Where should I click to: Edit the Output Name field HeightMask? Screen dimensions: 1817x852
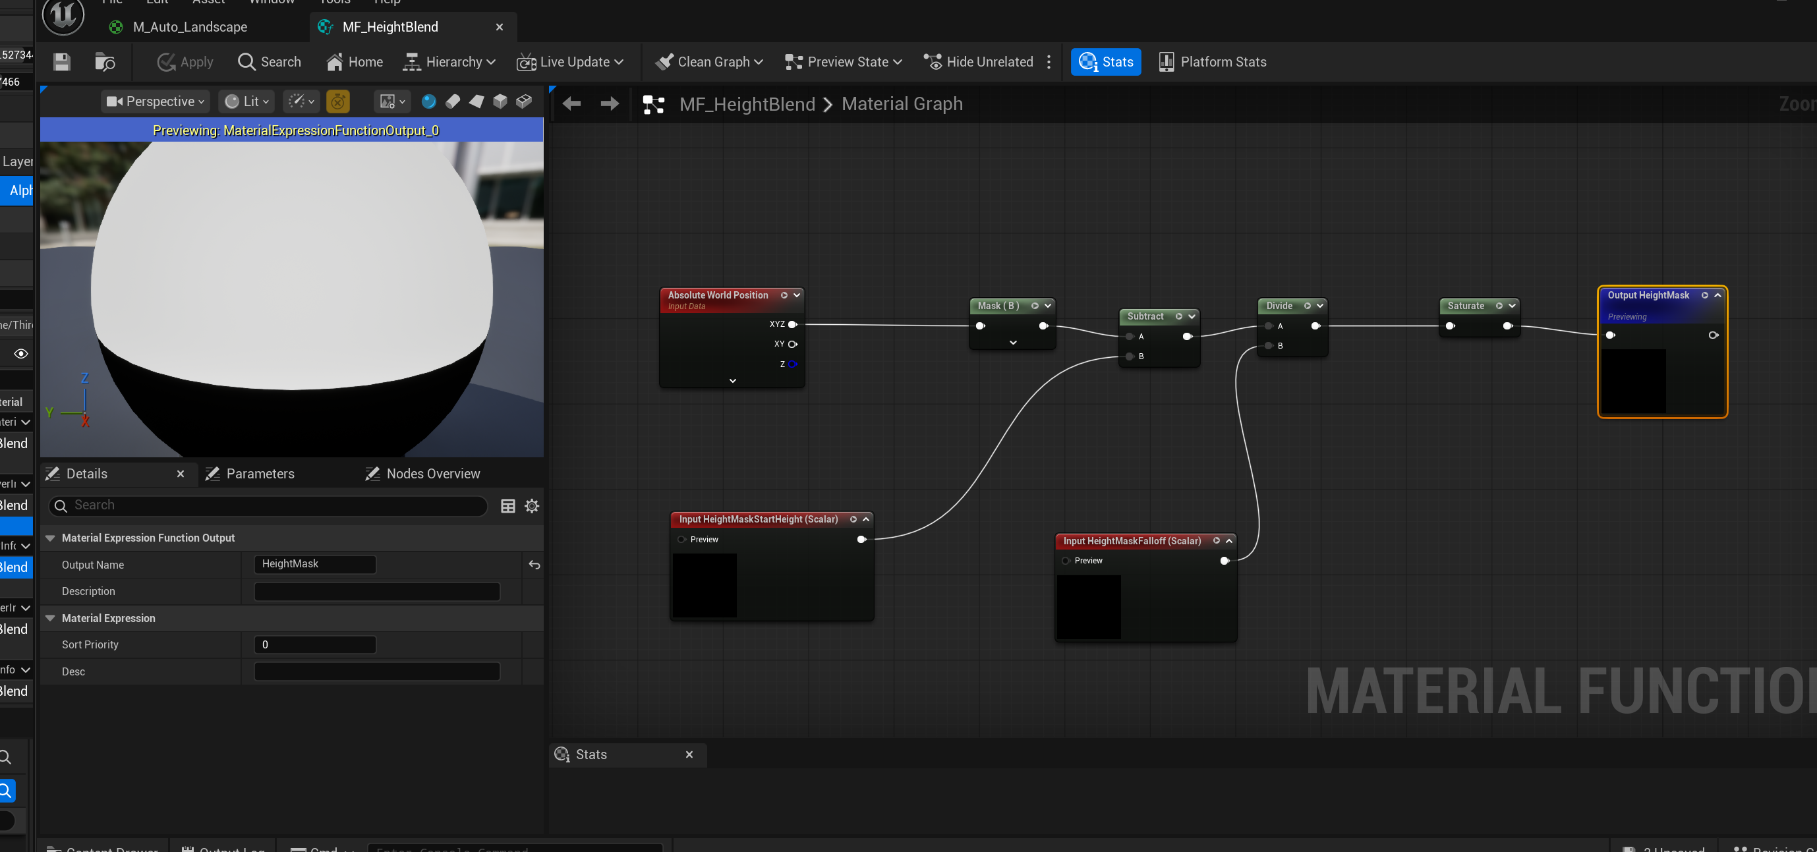point(314,564)
